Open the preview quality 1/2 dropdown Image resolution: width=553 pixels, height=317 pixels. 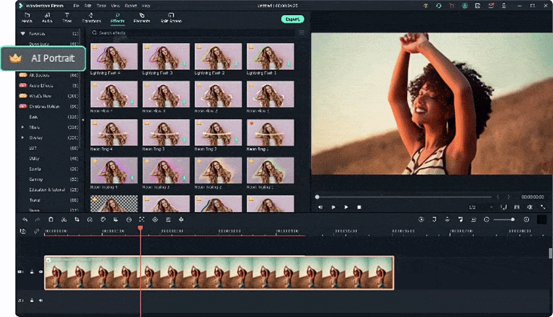[x=480, y=207]
